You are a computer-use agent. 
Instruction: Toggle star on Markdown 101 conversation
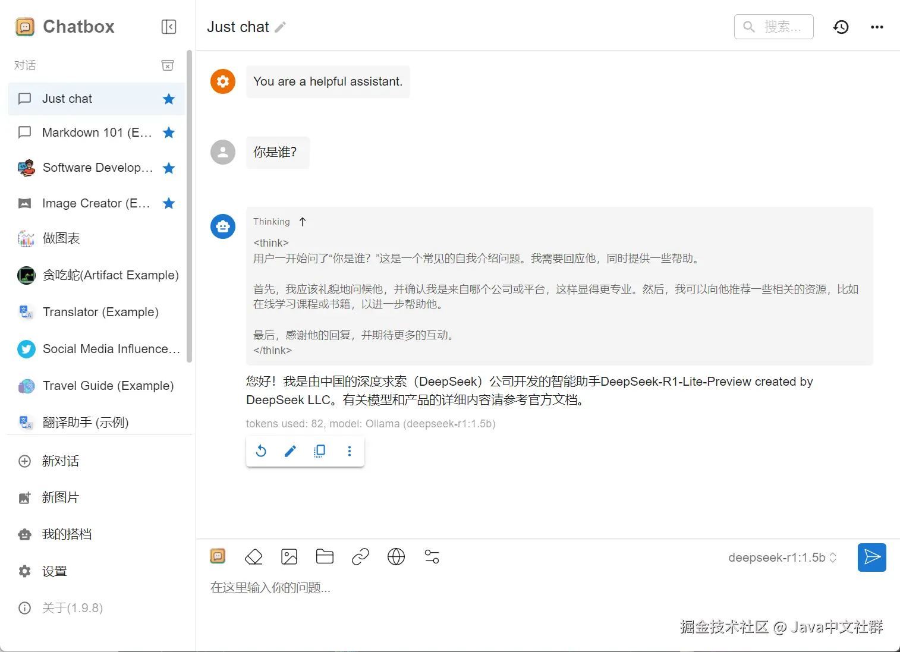[169, 133]
